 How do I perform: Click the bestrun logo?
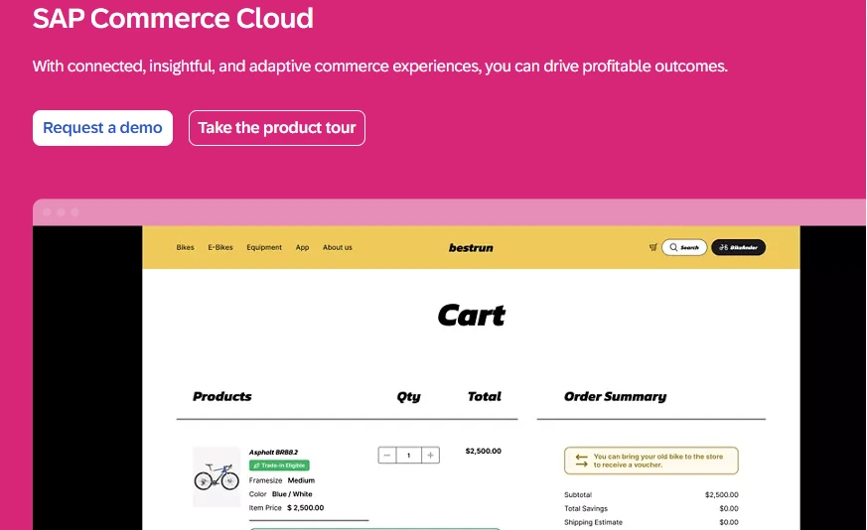coord(471,247)
